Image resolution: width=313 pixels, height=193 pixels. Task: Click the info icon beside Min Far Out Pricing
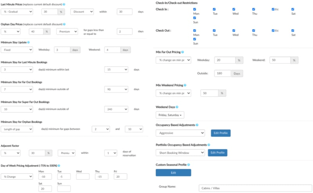tap(183, 52)
